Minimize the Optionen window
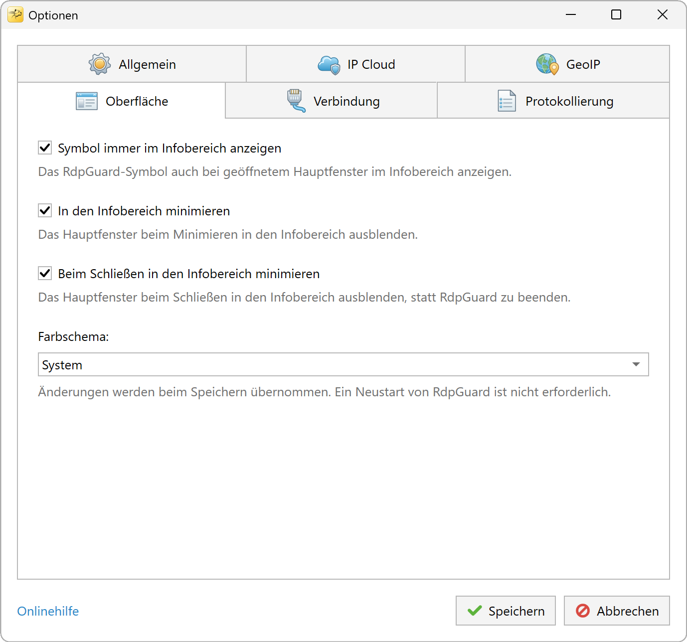 pyautogui.click(x=571, y=15)
